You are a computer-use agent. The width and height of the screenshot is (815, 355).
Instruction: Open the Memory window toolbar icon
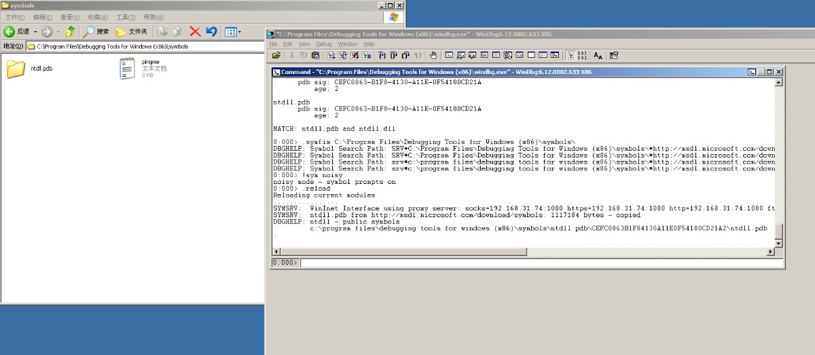click(x=495, y=55)
